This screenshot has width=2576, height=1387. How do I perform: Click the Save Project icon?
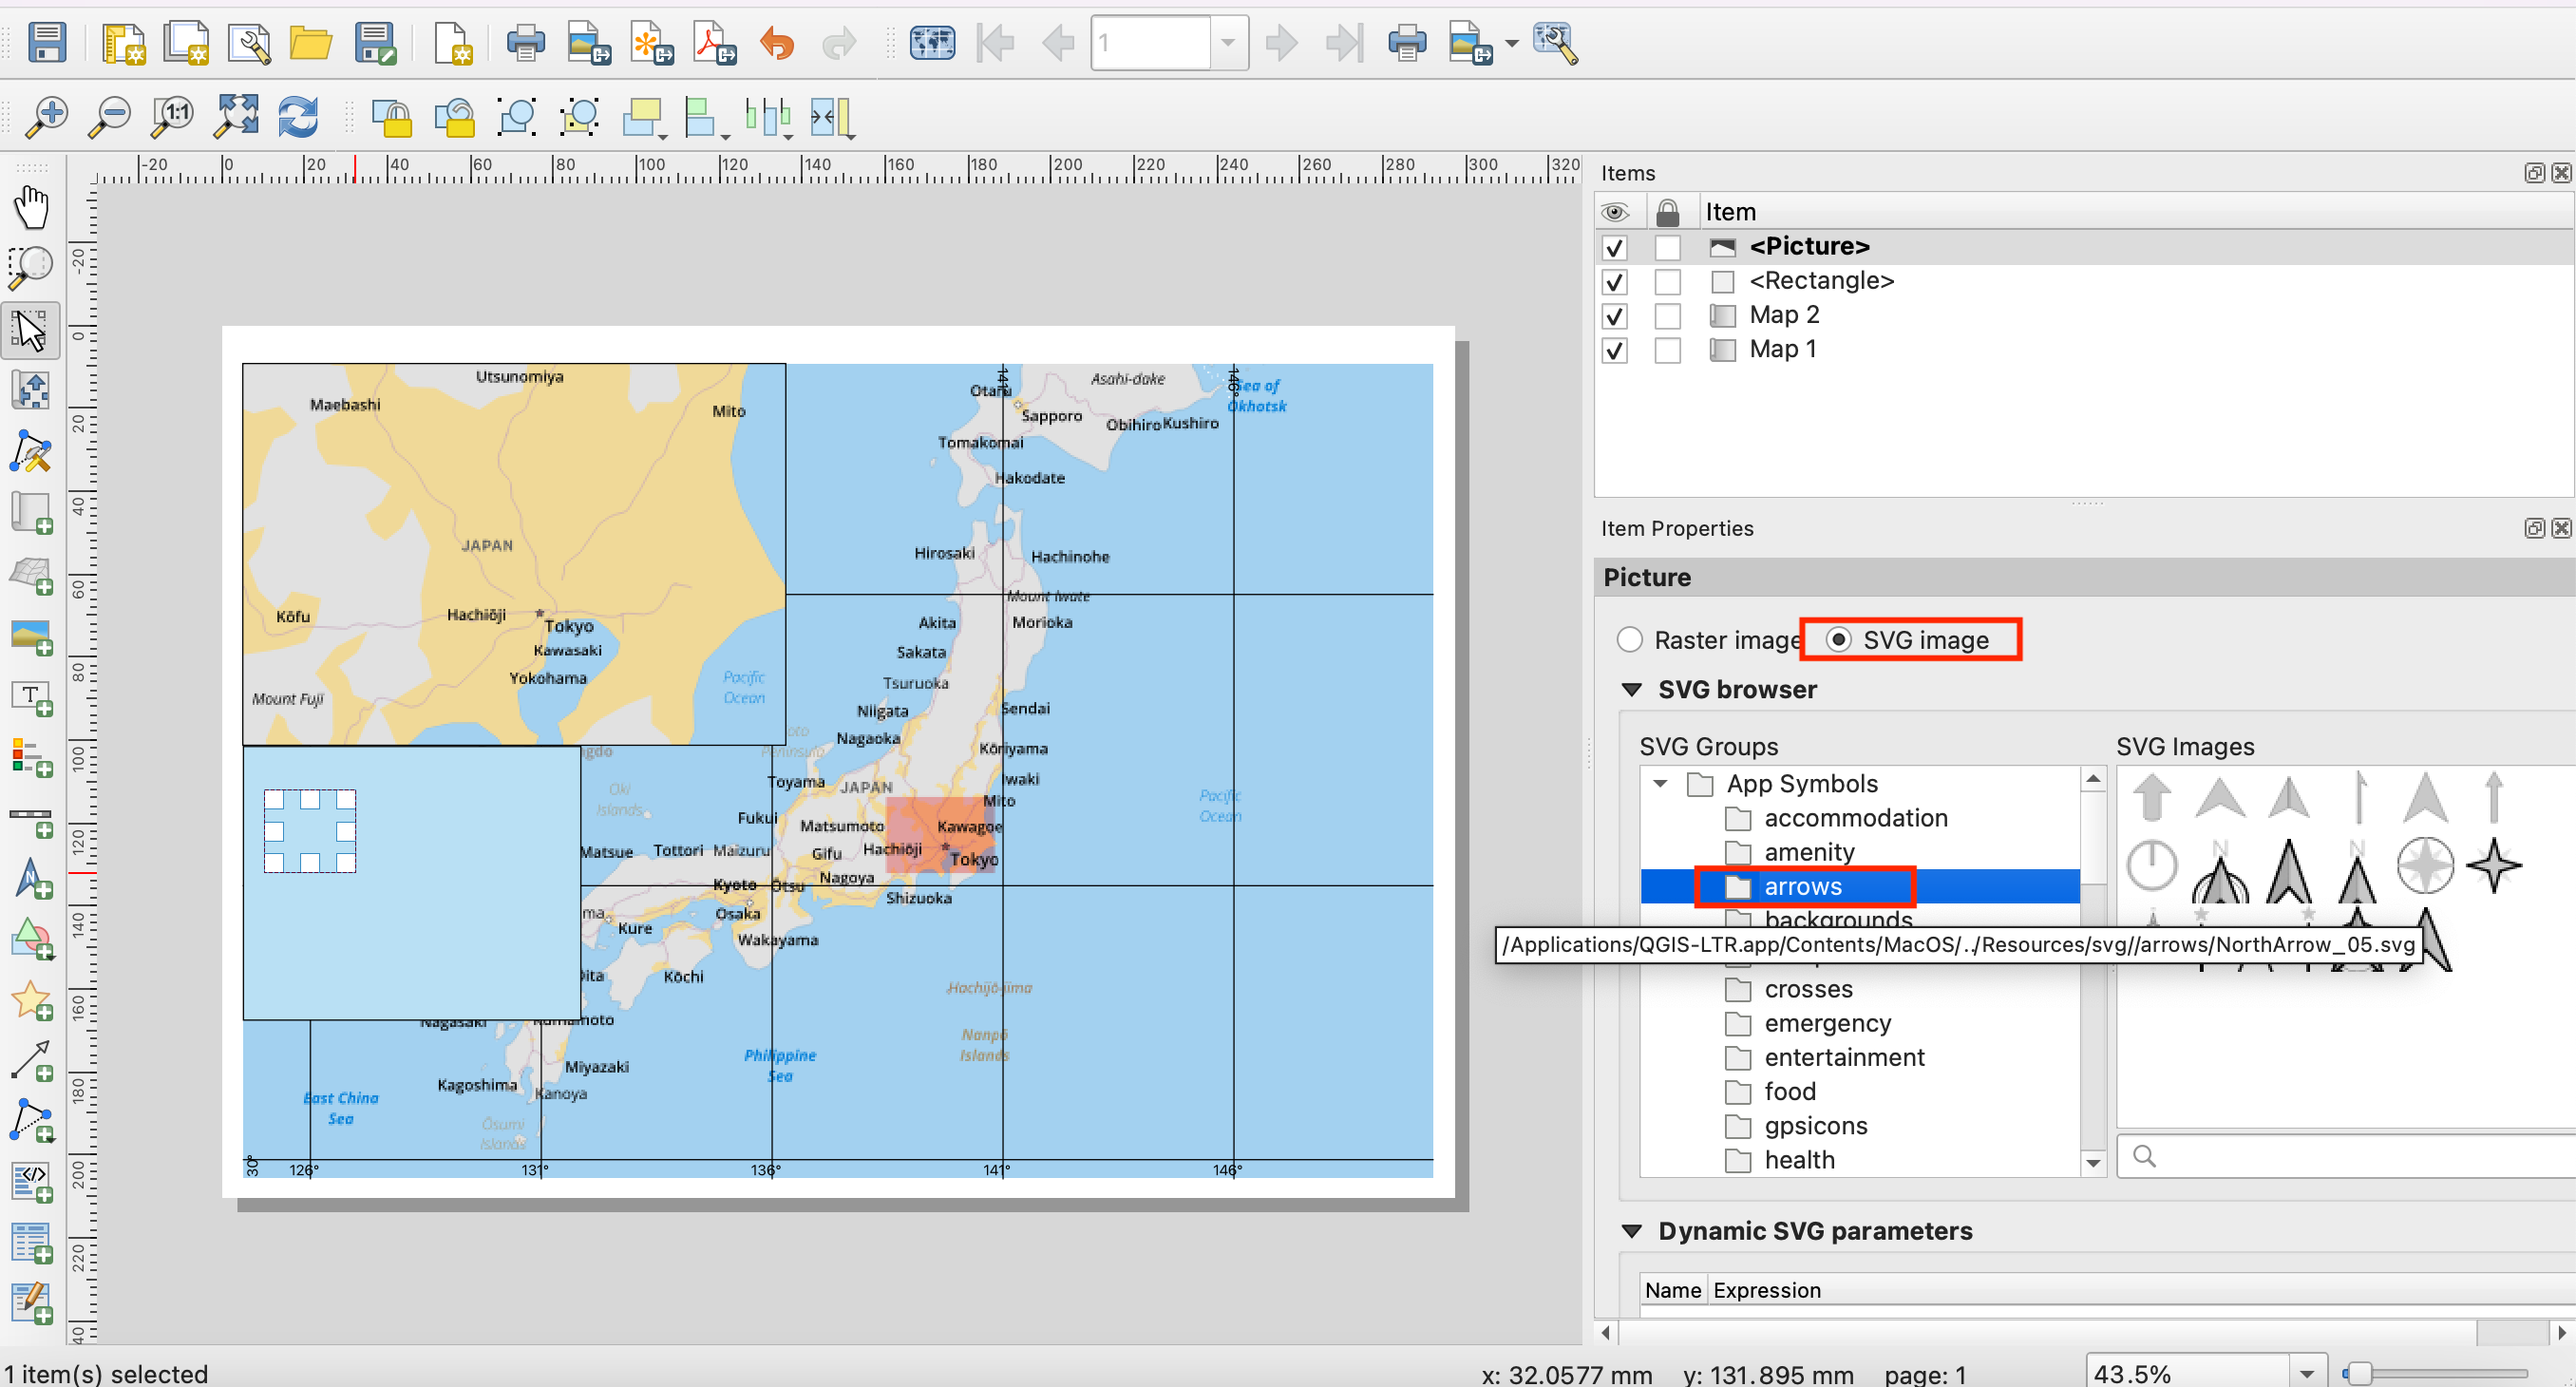point(46,43)
